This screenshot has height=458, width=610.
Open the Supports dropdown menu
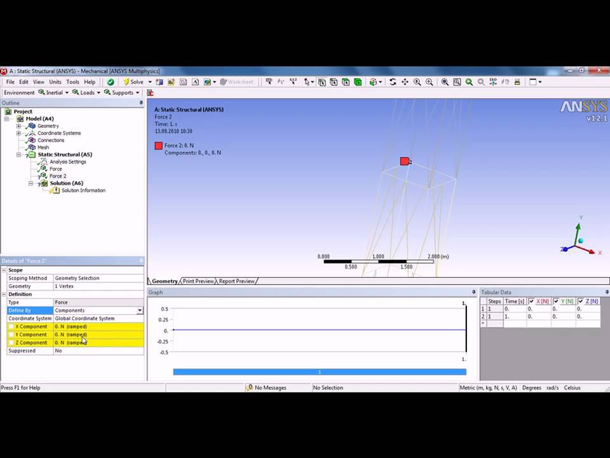122,93
